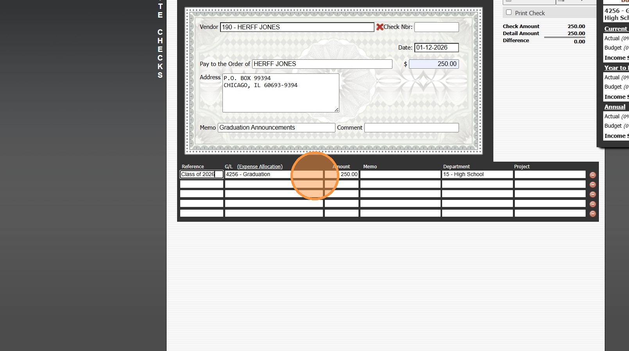The height and width of the screenshot is (351, 629).
Task: Open the Expense Allocation link
Action: pos(260,167)
